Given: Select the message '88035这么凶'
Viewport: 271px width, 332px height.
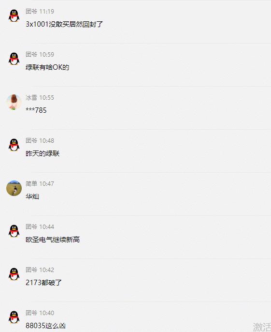Looking at the screenshot, I should point(45,326).
